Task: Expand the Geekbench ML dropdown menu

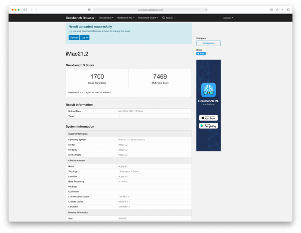Action: pos(125,18)
